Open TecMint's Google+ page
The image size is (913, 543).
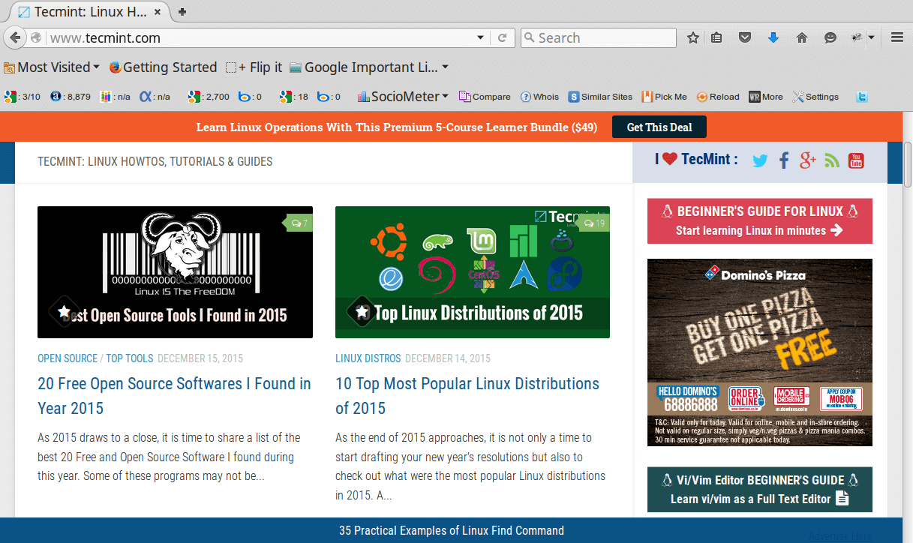click(807, 160)
